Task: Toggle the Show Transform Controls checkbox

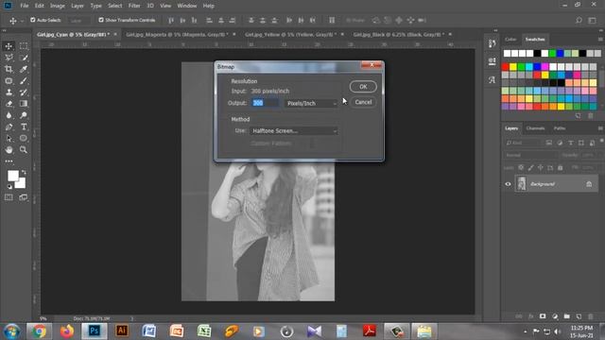Action: (101, 20)
